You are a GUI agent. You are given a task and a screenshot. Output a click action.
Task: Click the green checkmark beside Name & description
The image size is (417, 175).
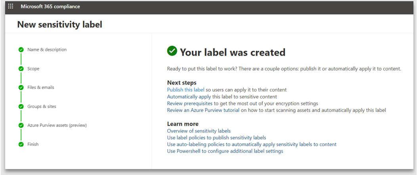click(21, 50)
